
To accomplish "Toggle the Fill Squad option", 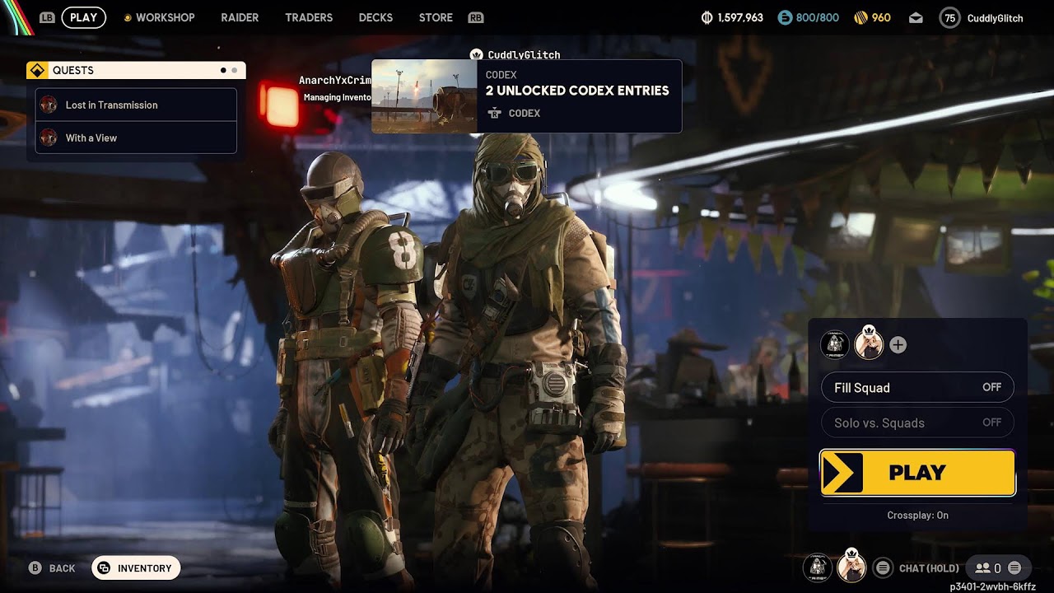I will (917, 387).
